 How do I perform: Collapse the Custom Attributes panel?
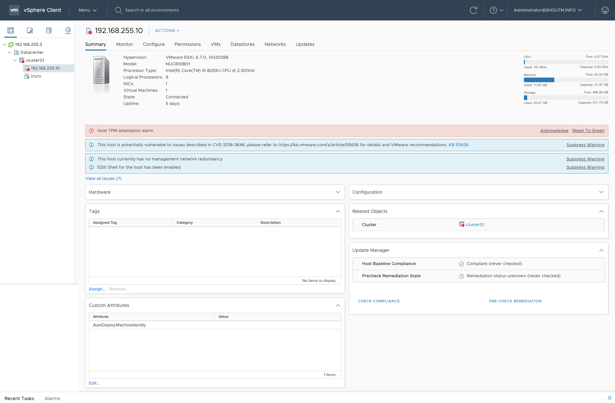pos(338,305)
